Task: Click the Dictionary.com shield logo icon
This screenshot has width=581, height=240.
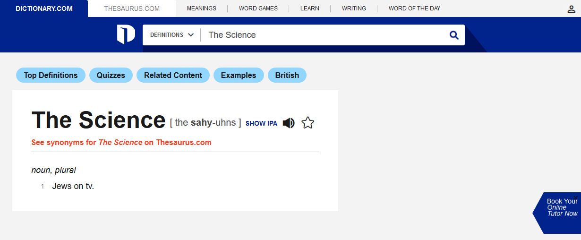Action: (126, 35)
